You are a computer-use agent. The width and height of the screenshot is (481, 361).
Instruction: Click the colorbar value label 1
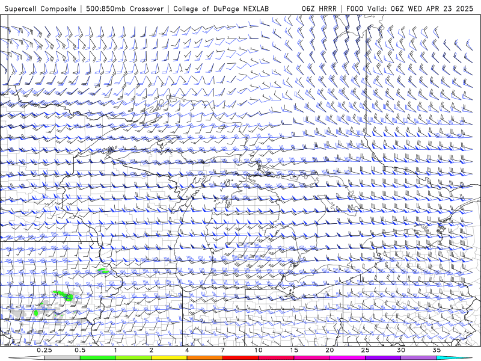pos(115,350)
